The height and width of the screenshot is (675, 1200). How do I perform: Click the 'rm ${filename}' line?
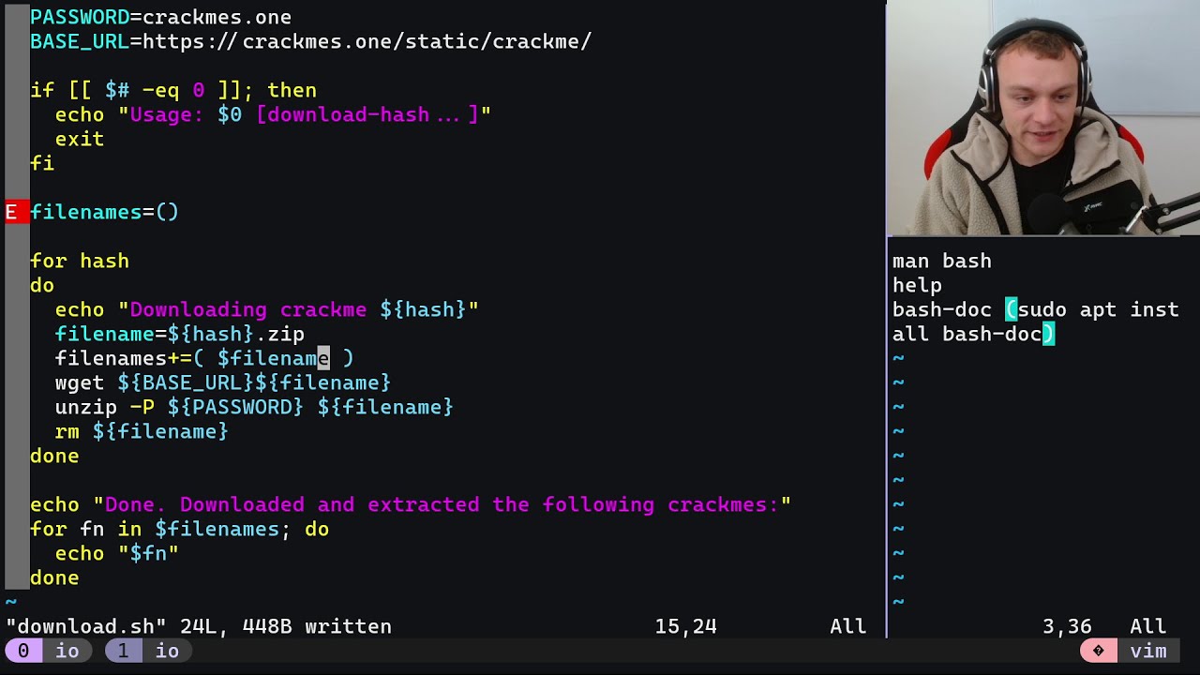(x=142, y=431)
